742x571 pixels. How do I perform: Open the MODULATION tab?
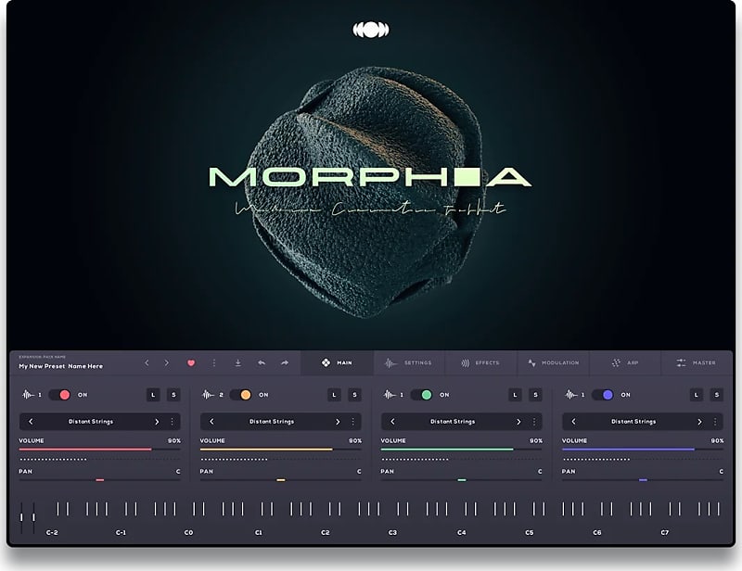click(x=555, y=362)
